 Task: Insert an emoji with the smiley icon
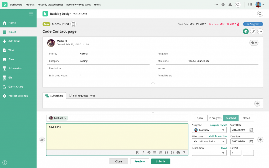pos(178,153)
